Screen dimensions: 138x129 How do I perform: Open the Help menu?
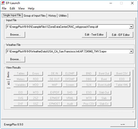pyautogui.click(x=31, y=9)
